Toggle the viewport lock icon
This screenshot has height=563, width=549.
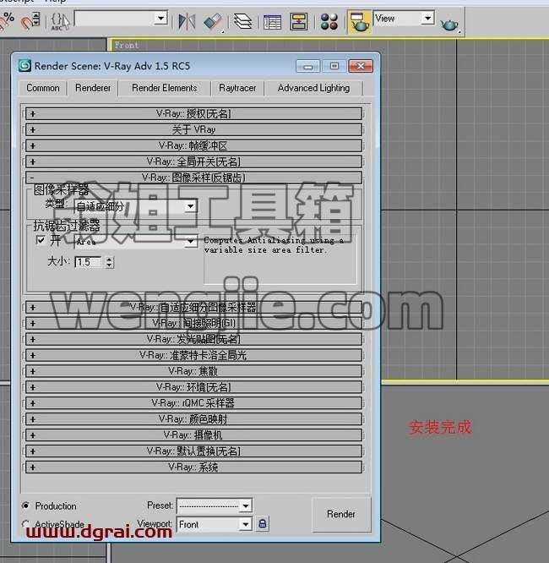pos(263,524)
